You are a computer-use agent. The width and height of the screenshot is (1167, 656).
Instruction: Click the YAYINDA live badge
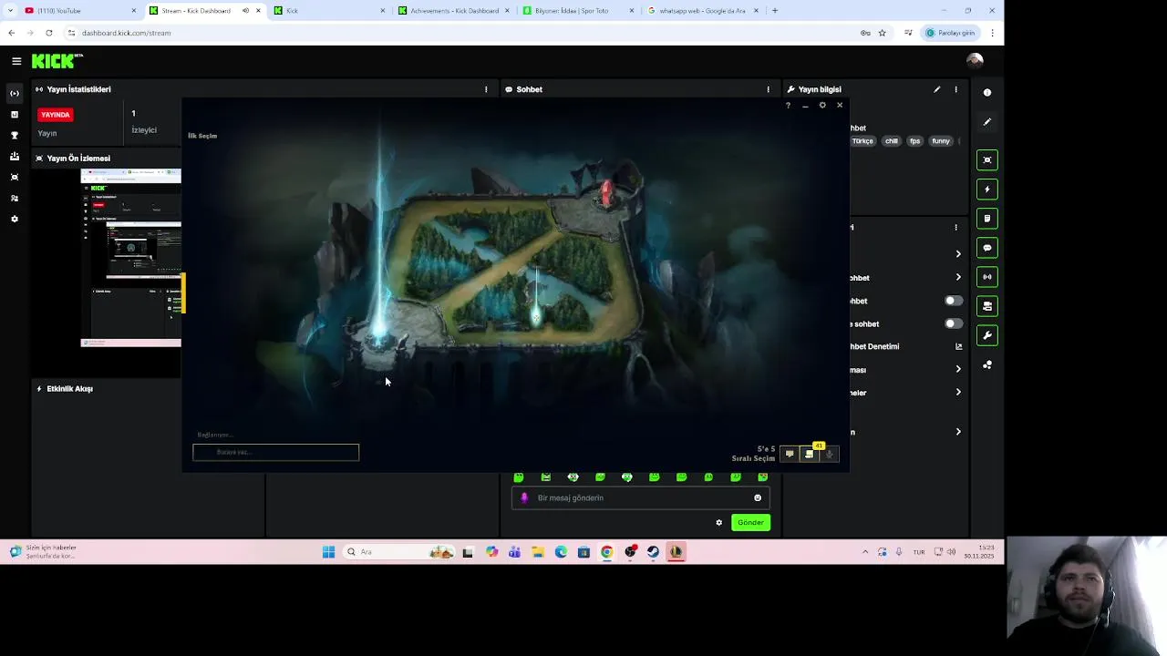pyautogui.click(x=56, y=115)
